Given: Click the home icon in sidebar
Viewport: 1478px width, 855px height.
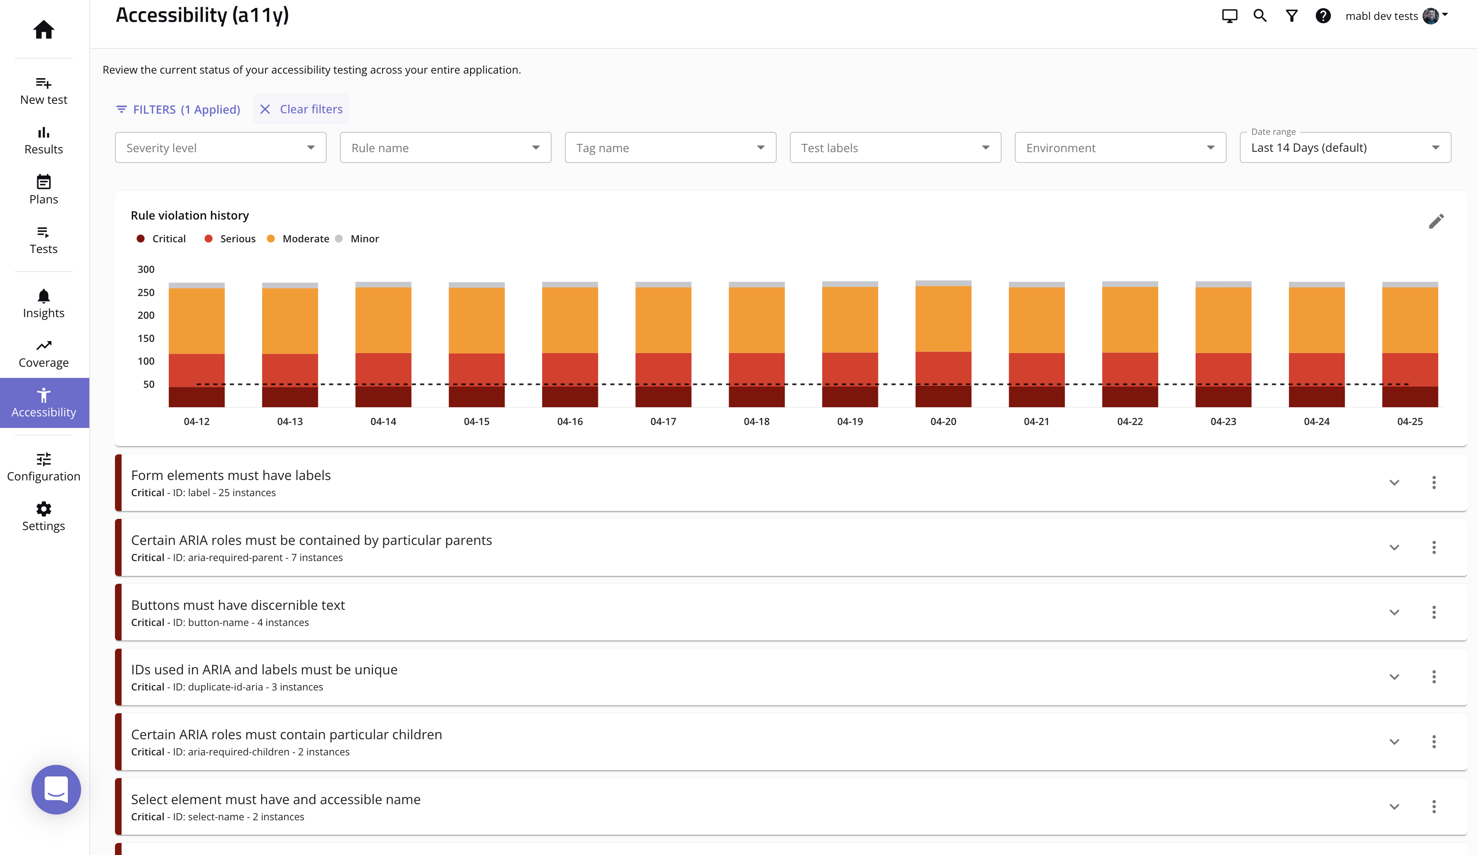Looking at the screenshot, I should [x=43, y=29].
